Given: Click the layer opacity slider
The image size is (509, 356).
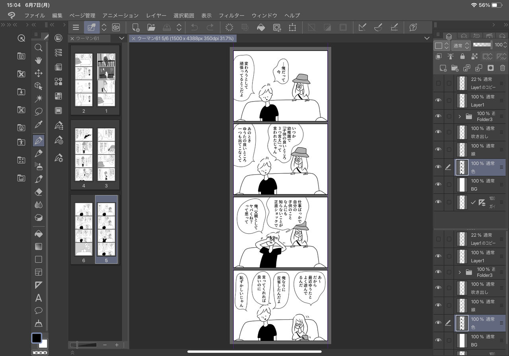Looking at the screenshot, I should coord(482,45).
